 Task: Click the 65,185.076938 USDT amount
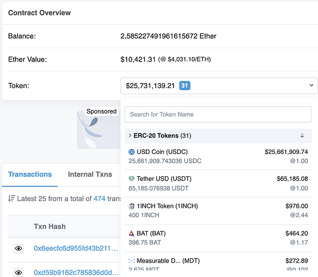tap(158, 188)
